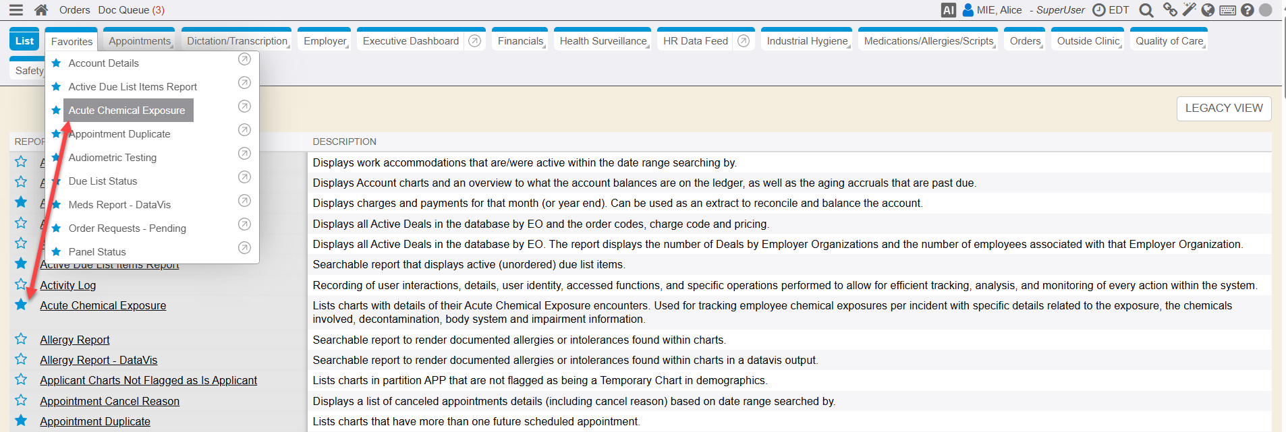Open Account Details in new window arrow

click(244, 60)
